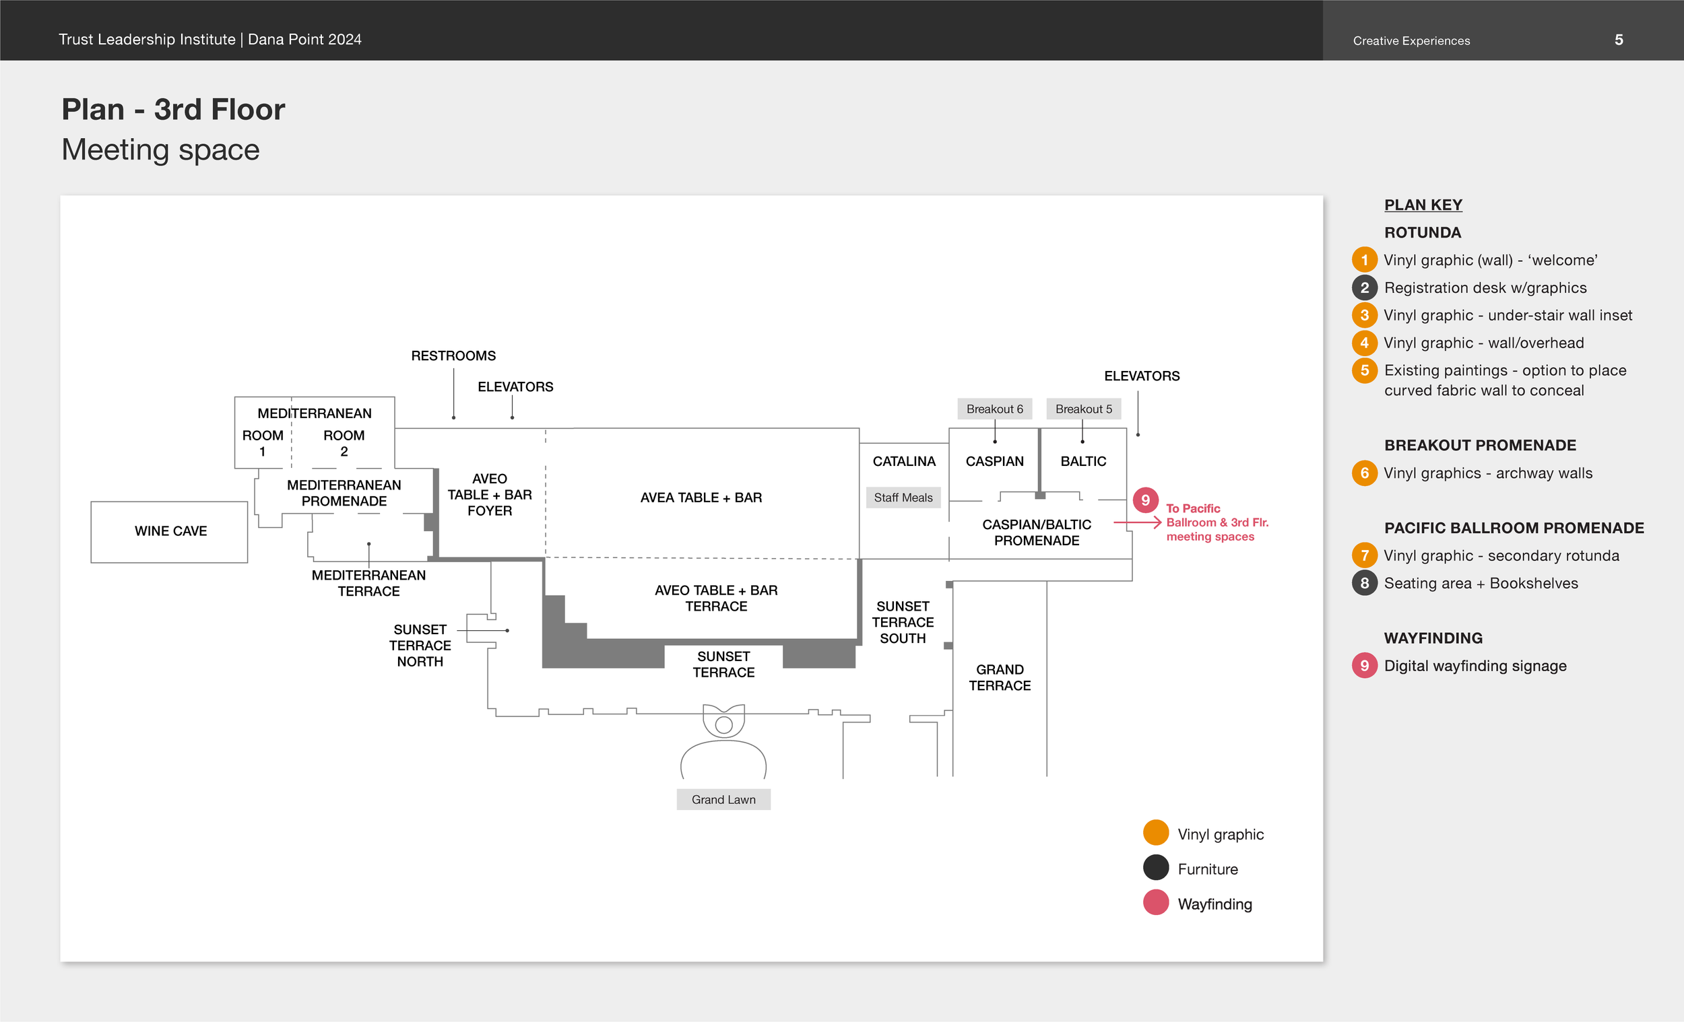Click pink number 9 circle in wayfinding key

[x=1364, y=665]
